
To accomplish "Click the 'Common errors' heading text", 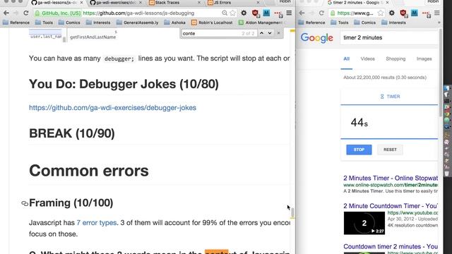I will click(x=89, y=171).
